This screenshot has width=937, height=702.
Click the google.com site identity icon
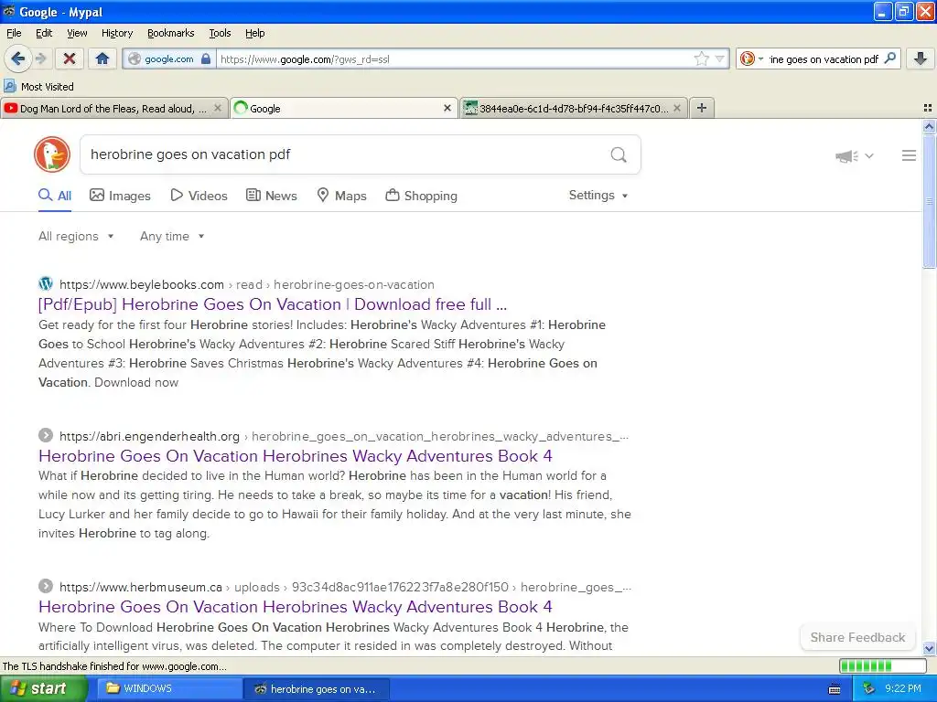click(135, 58)
